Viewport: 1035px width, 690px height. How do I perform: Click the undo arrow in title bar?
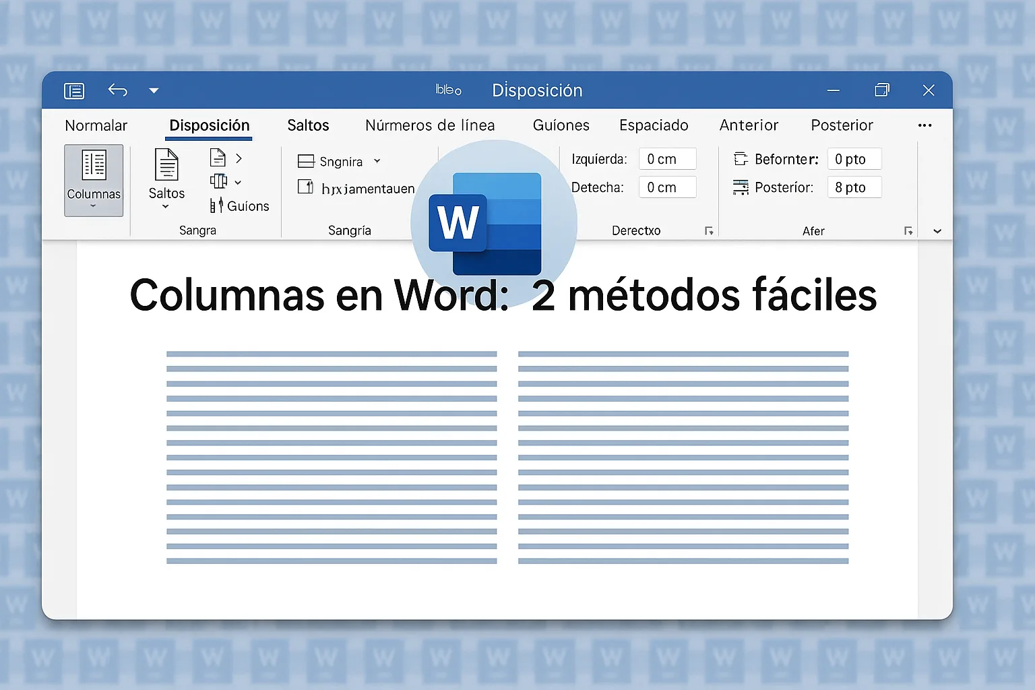118,90
